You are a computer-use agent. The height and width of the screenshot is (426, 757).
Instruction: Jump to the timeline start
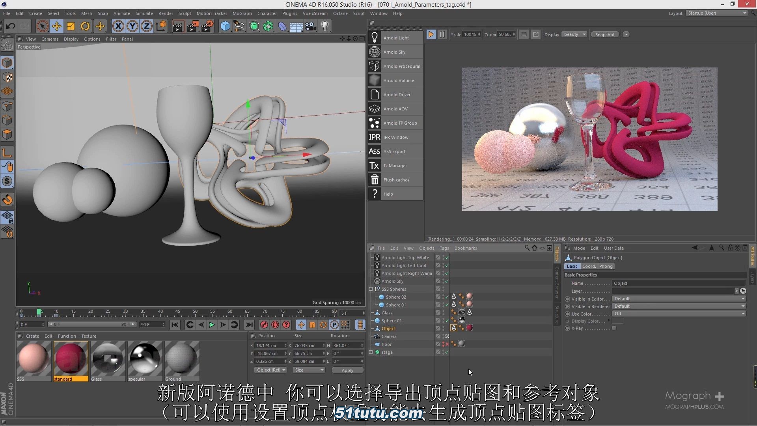click(x=175, y=325)
